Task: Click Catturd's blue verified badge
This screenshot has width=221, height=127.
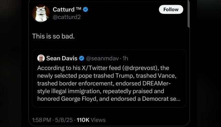Action: [x=86, y=10]
